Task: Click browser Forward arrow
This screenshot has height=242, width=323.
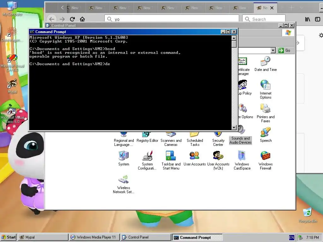Action: pos(62,19)
